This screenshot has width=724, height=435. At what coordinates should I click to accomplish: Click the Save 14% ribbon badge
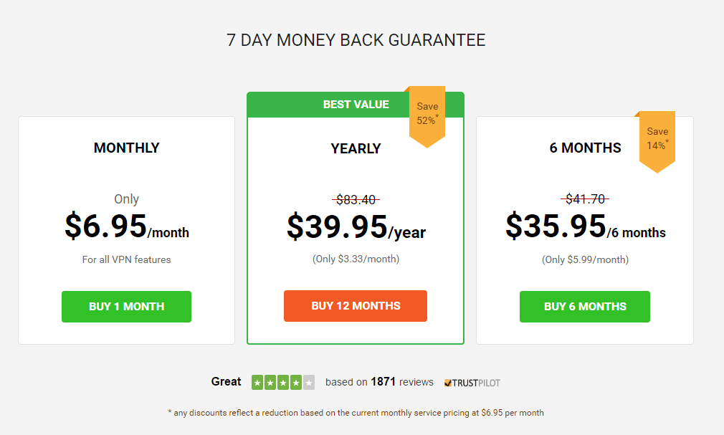coord(657,141)
